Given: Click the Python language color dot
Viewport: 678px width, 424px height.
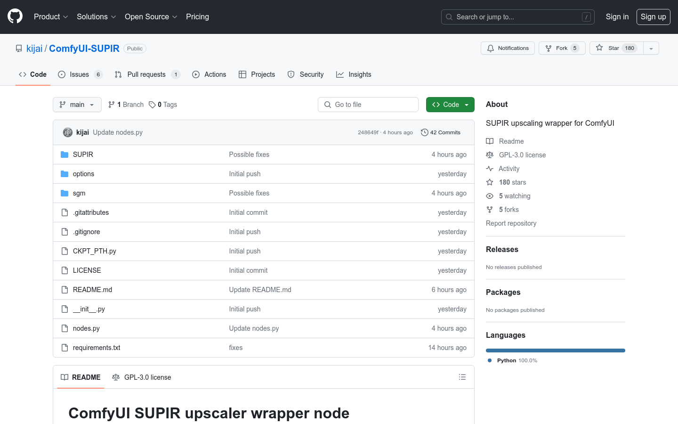Looking at the screenshot, I should point(490,360).
